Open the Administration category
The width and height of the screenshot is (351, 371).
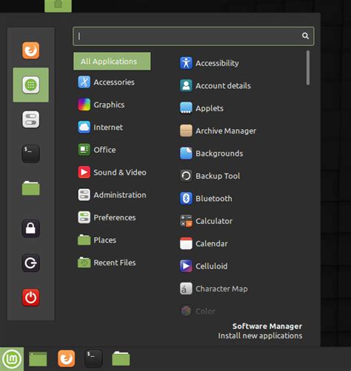(x=112, y=195)
